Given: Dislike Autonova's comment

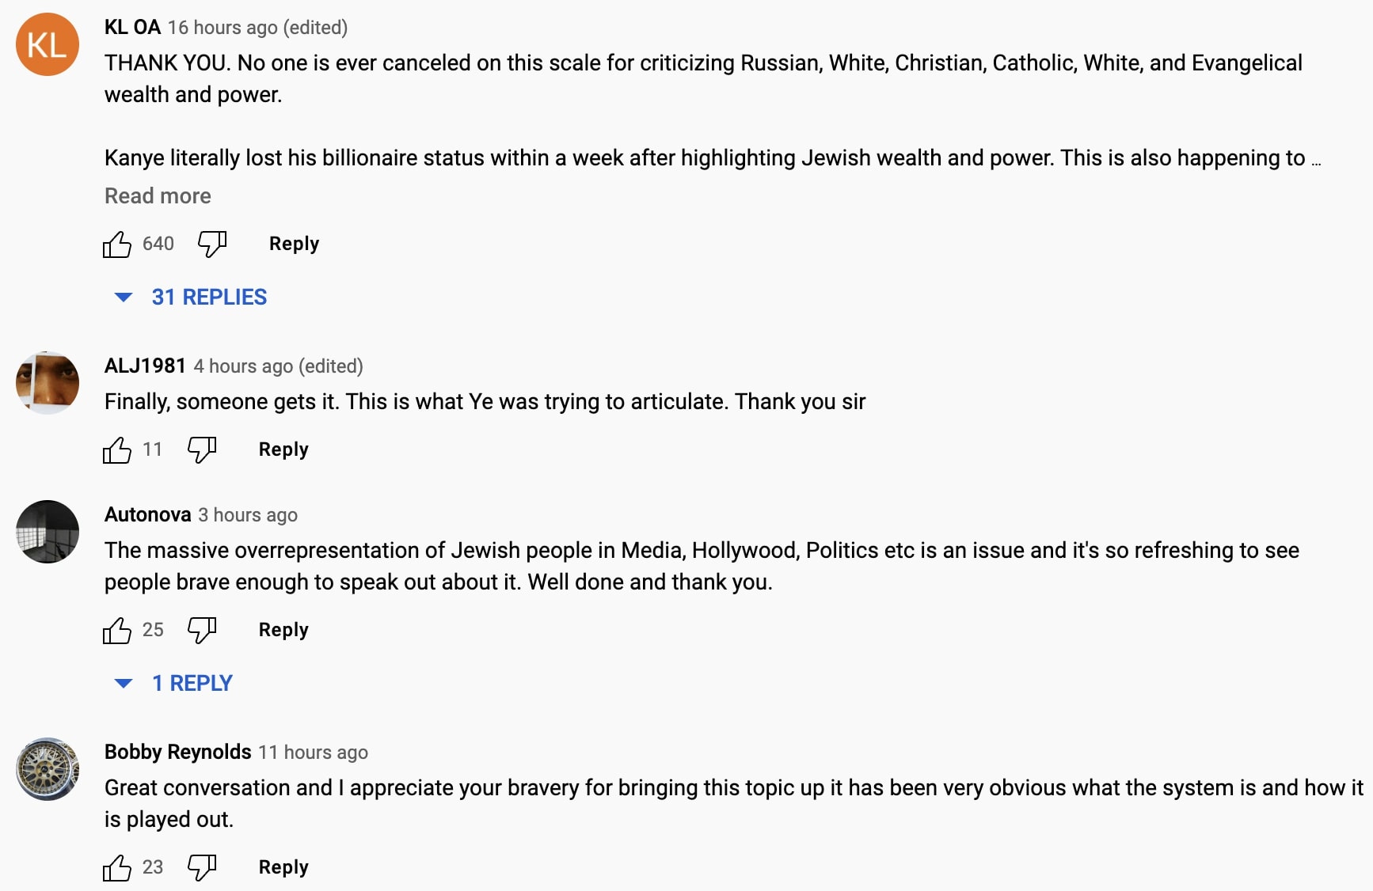Looking at the screenshot, I should 201,631.
